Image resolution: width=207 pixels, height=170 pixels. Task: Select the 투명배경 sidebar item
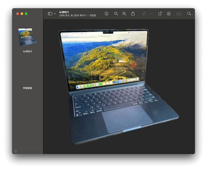coord(27,88)
